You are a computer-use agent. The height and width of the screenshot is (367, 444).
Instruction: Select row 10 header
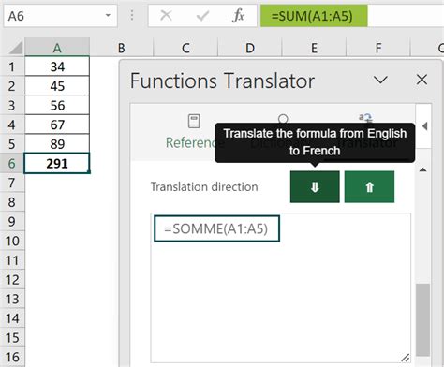tap(12, 241)
